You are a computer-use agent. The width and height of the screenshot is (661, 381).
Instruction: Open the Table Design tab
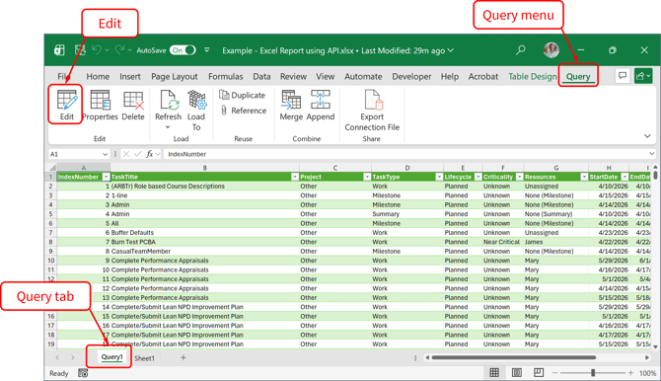pos(533,76)
